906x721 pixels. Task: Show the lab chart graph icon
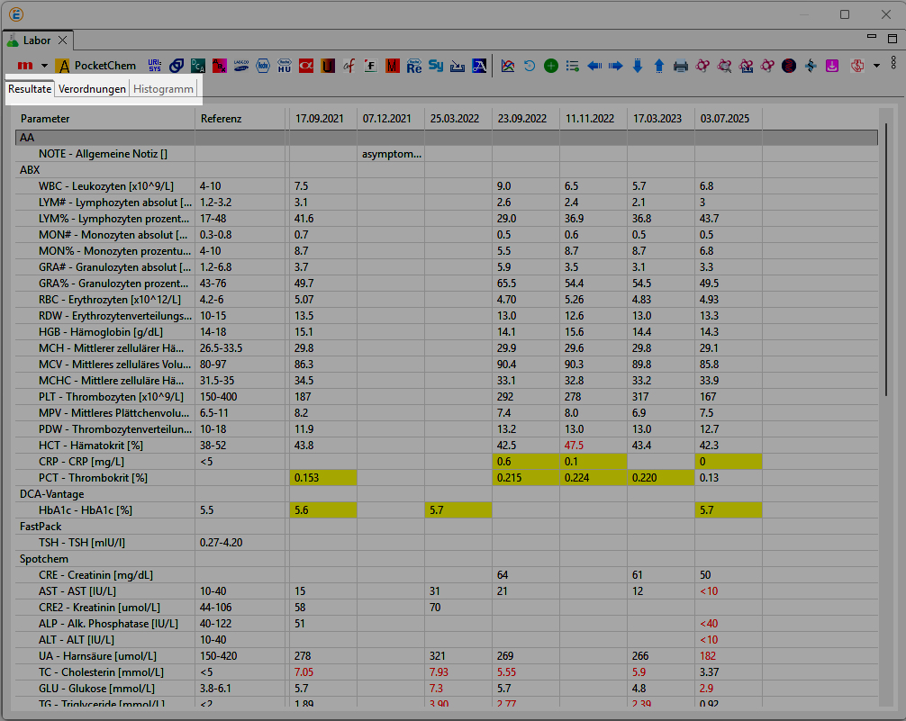(x=508, y=66)
